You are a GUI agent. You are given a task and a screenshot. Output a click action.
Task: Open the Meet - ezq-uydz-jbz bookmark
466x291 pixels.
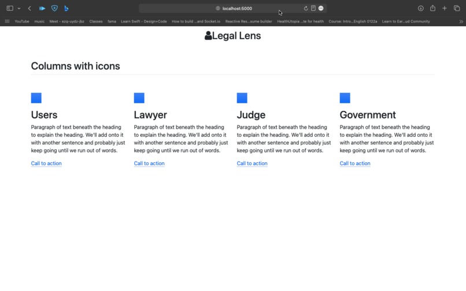[x=67, y=21]
